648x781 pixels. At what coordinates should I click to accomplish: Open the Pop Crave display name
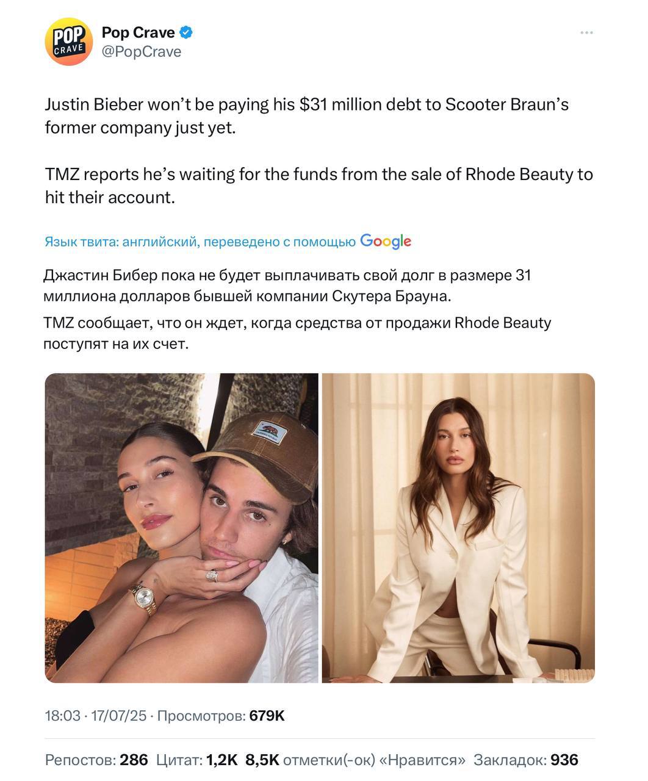[138, 32]
